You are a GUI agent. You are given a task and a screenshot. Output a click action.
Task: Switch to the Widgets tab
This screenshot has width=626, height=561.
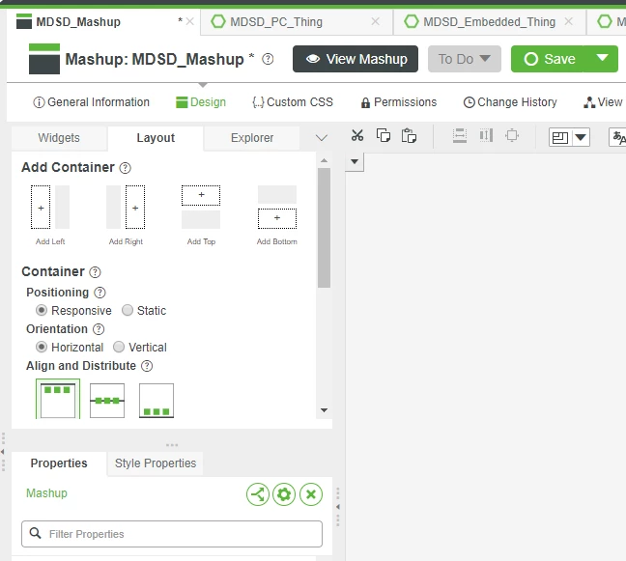tap(59, 138)
